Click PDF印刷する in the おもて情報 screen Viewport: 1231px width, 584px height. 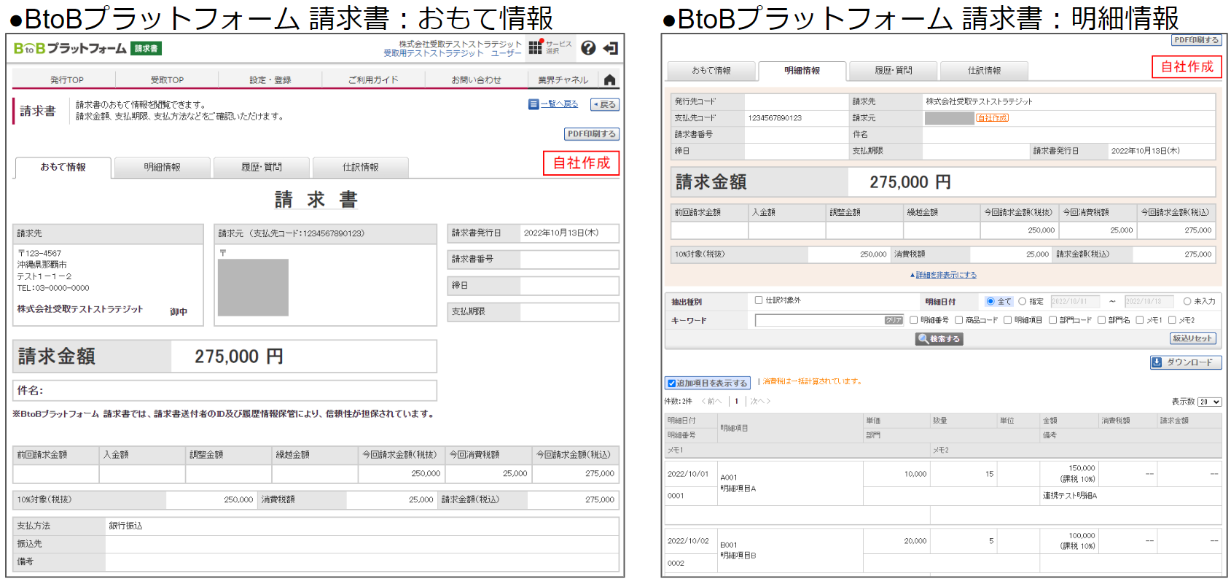pyautogui.click(x=592, y=134)
